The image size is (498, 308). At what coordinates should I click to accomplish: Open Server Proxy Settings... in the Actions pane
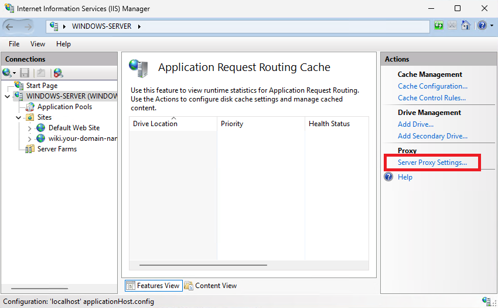(x=432, y=163)
